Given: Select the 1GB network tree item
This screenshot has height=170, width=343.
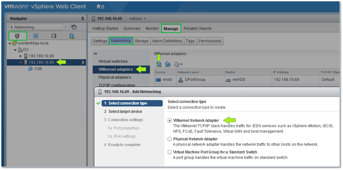Looking at the screenshot, I should click(38, 69).
